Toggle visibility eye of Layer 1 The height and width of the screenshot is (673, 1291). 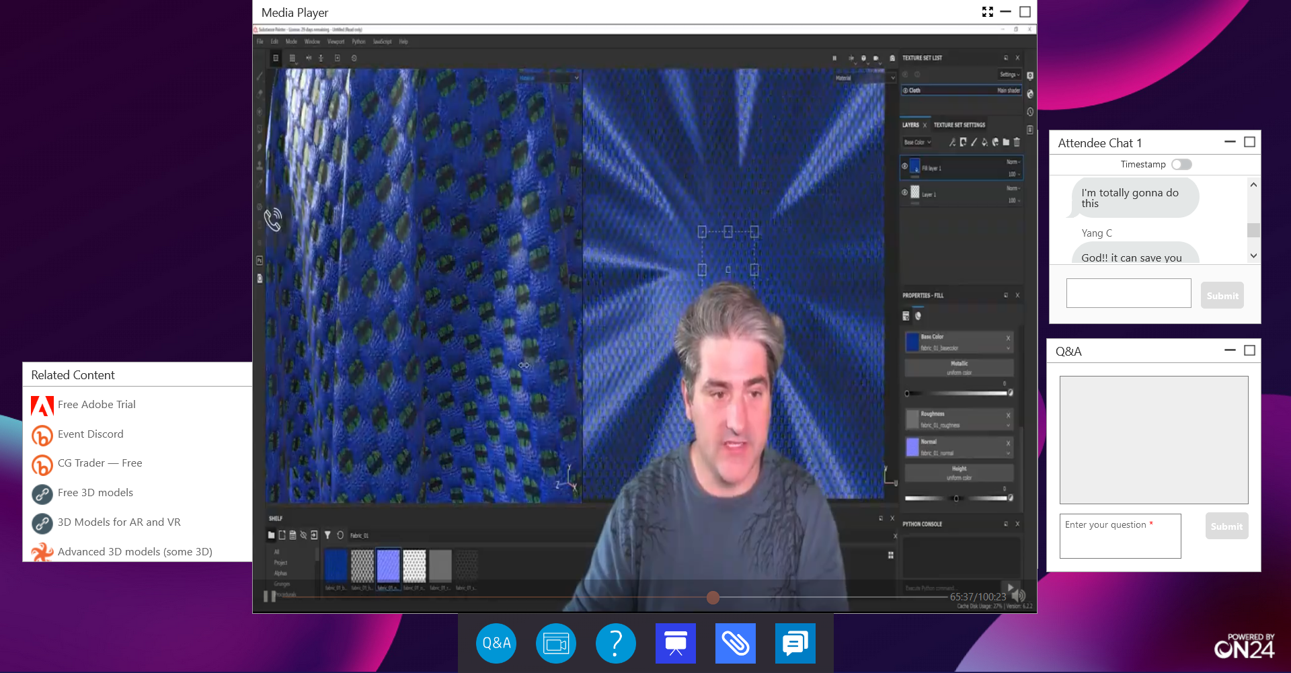click(905, 192)
